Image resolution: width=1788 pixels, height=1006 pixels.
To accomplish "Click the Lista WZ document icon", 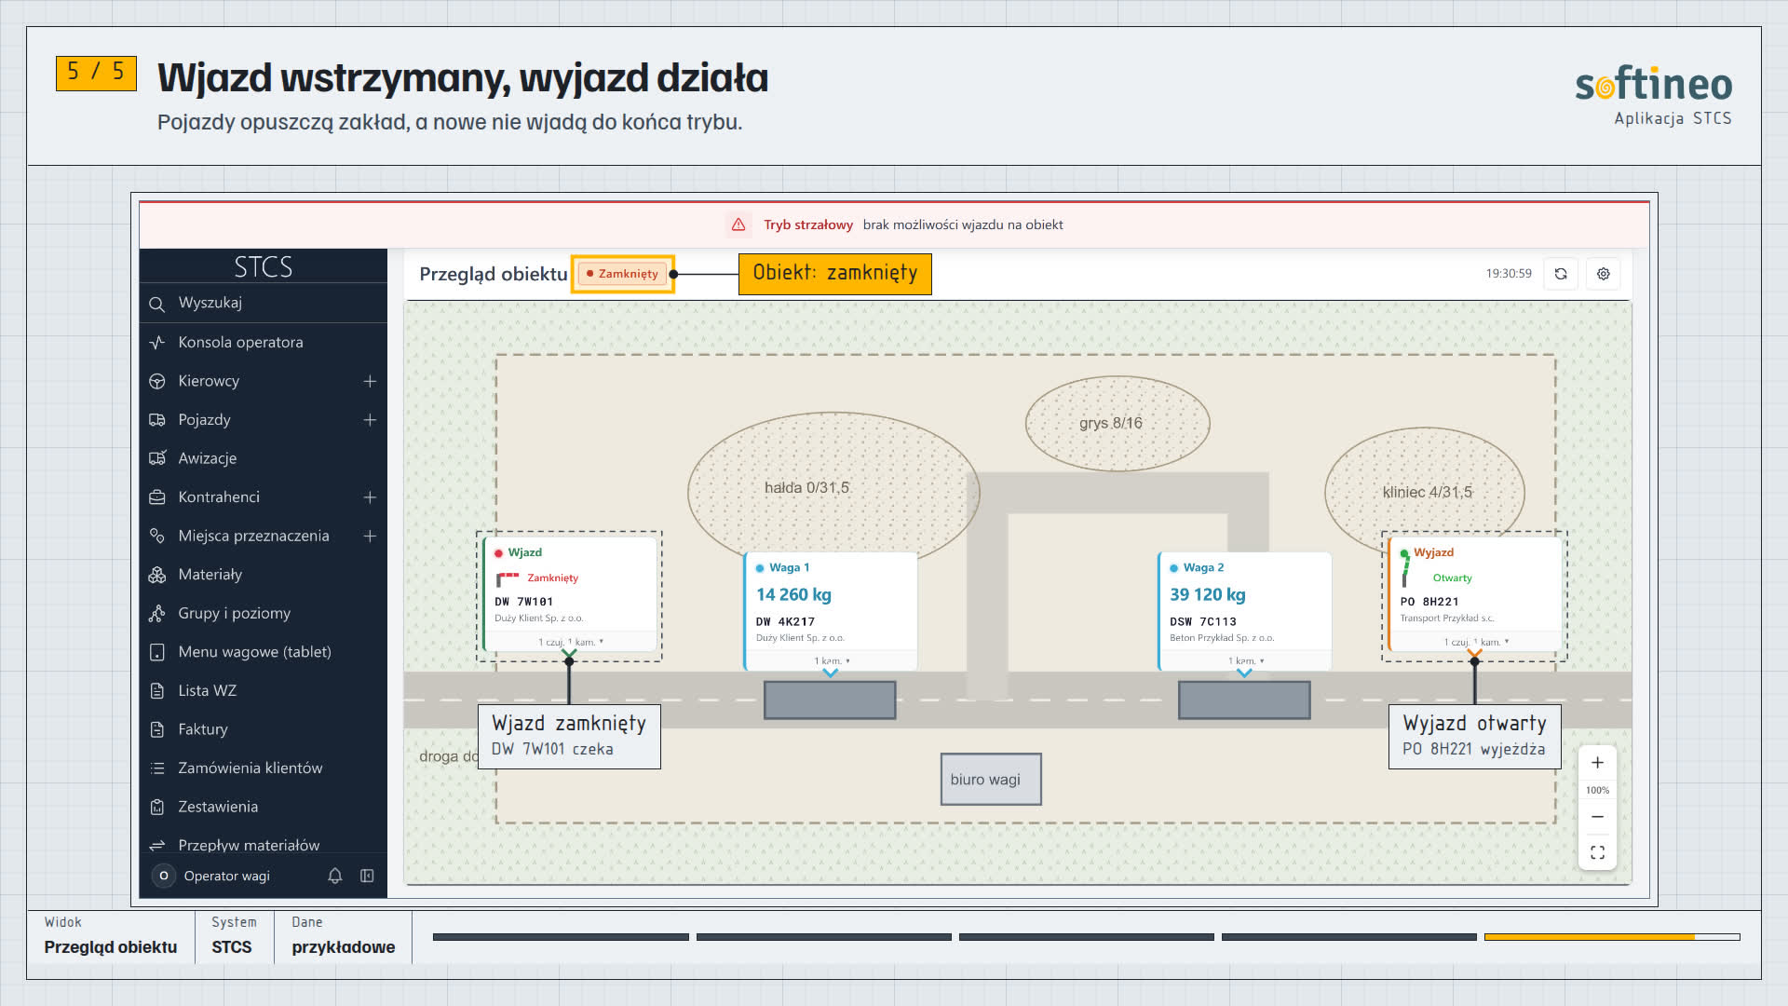I will pyautogui.click(x=156, y=691).
